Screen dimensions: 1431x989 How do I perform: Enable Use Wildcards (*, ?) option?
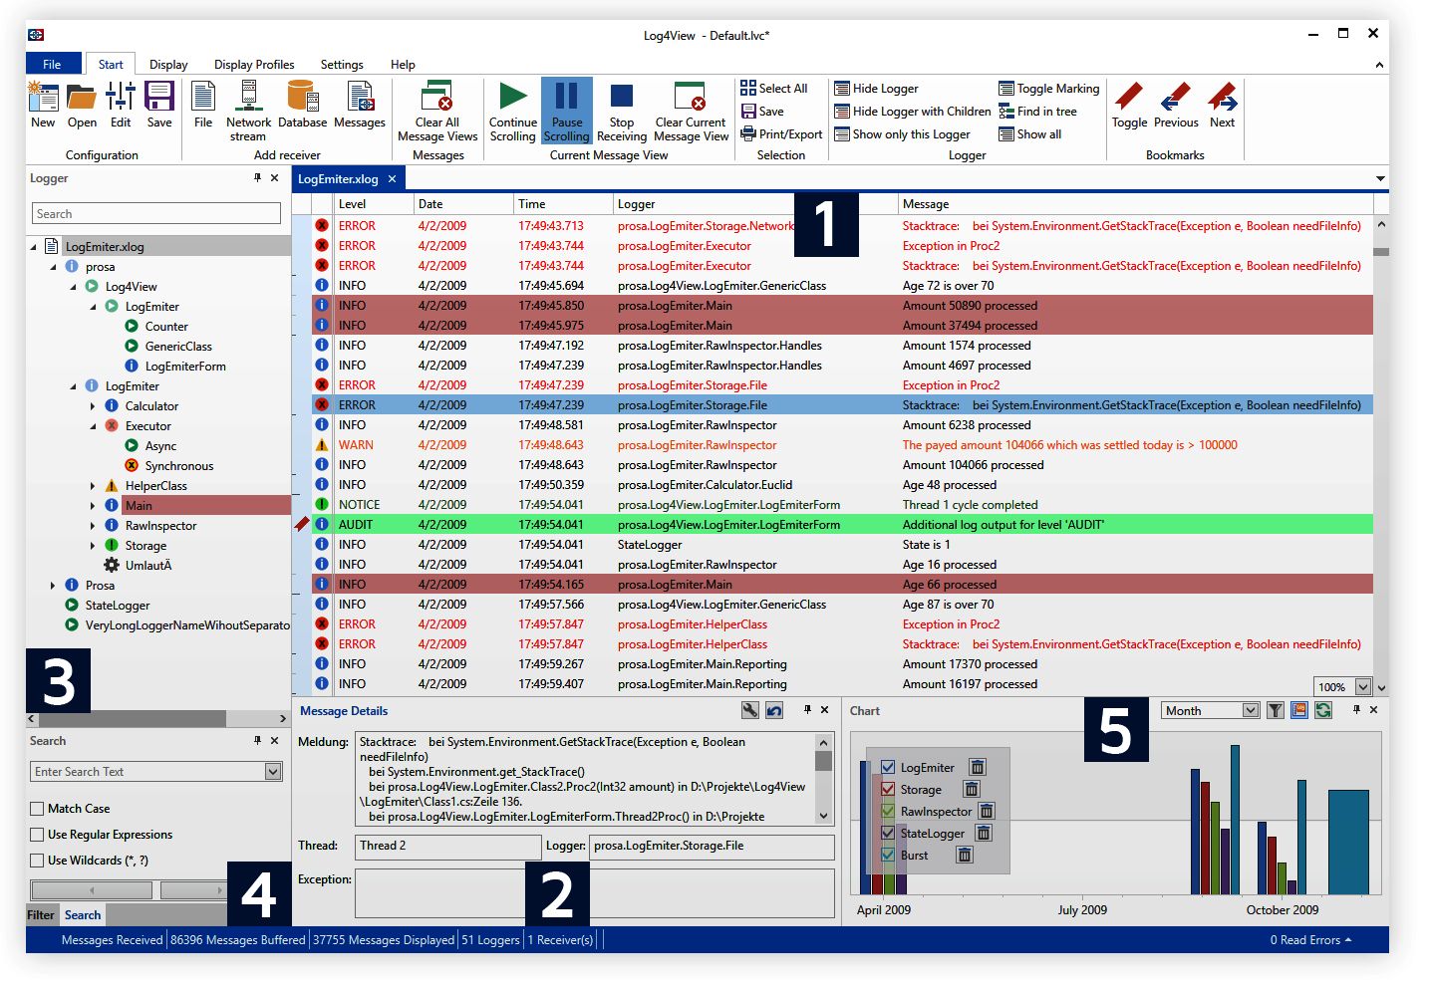37,860
